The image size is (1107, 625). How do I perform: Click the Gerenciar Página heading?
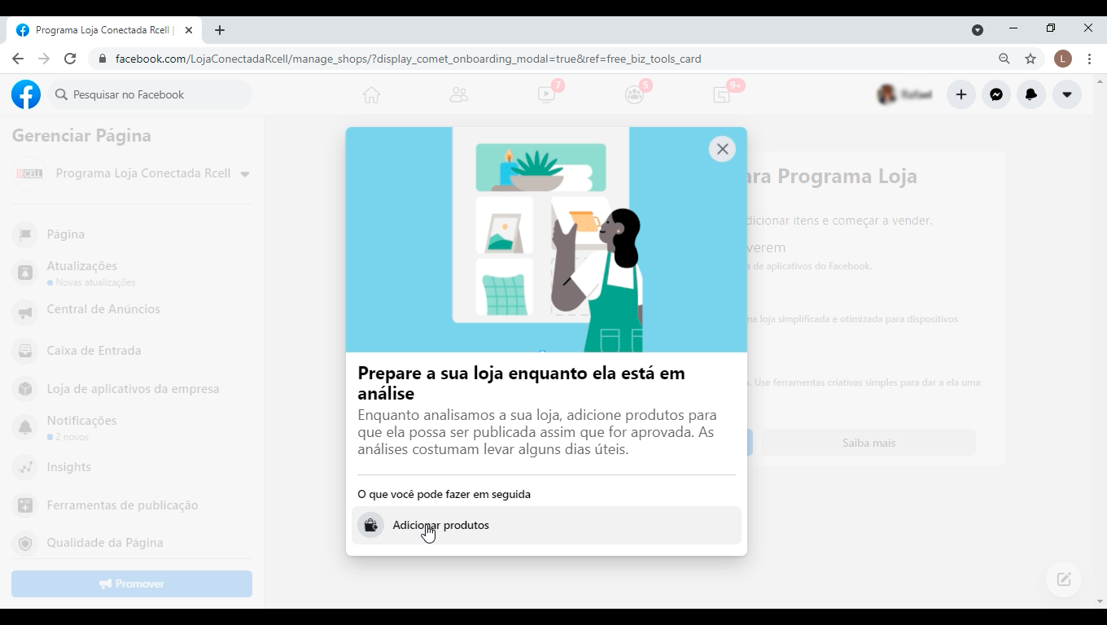tap(81, 136)
